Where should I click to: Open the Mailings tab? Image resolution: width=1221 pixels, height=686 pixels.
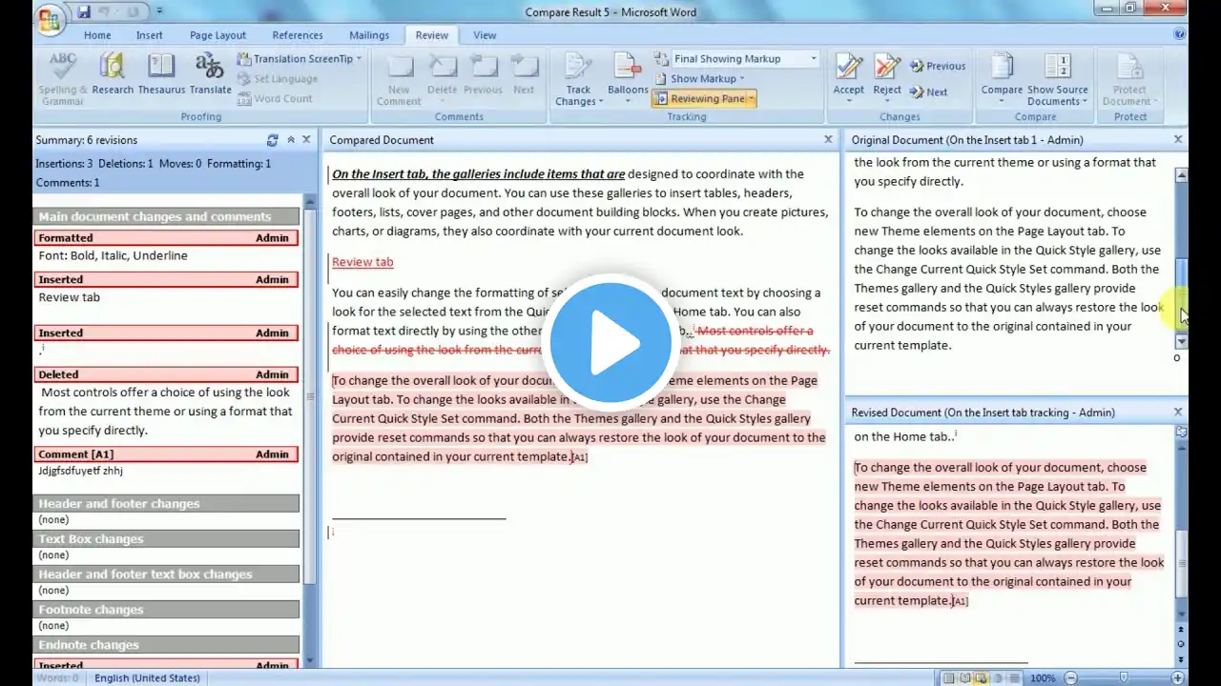pos(369,35)
